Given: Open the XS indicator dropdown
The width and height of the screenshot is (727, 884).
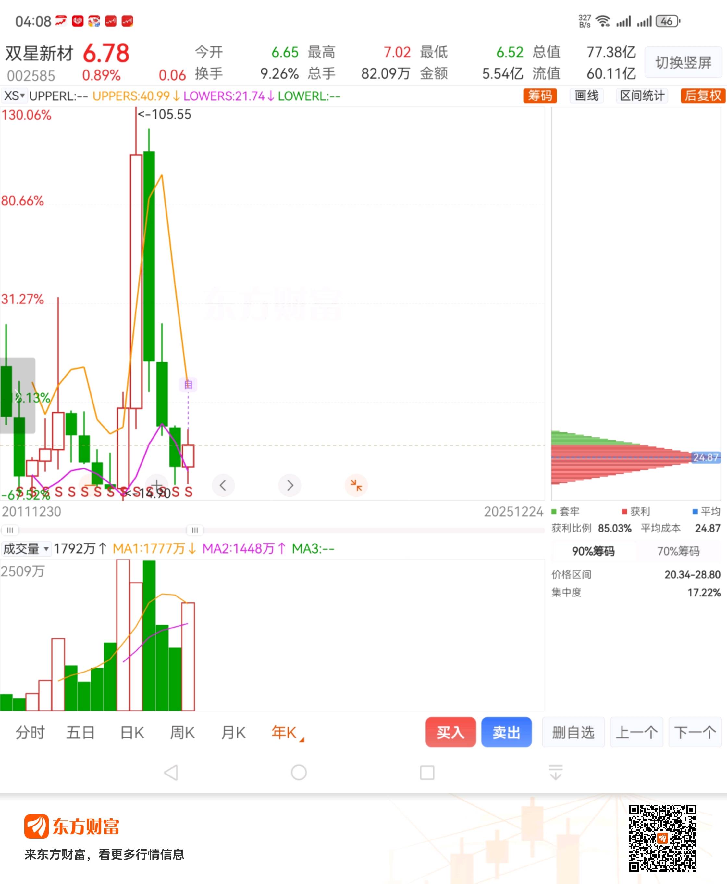Looking at the screenshot, I should coord(14,96).
